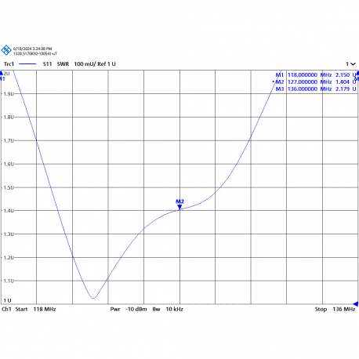
Task: Click the SWR format label
Action: (x=63, y=64)
